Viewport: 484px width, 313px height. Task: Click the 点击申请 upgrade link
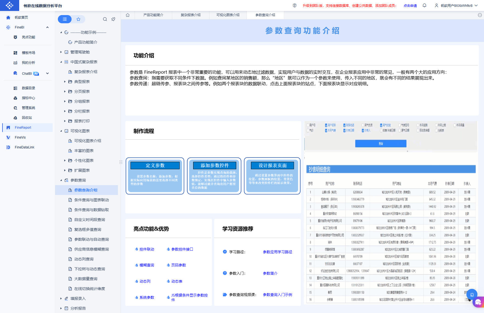[x=410, y=6]
